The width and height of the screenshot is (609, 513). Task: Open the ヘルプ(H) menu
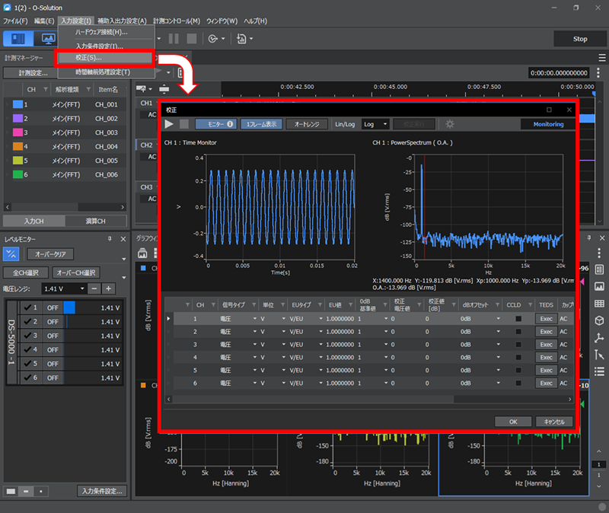pyautogui.click(x=255, y=21)
